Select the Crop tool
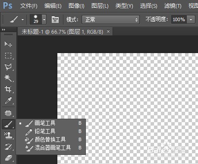Image resolution: width=198 pixels, height=164 pixels. click(8, 89)
